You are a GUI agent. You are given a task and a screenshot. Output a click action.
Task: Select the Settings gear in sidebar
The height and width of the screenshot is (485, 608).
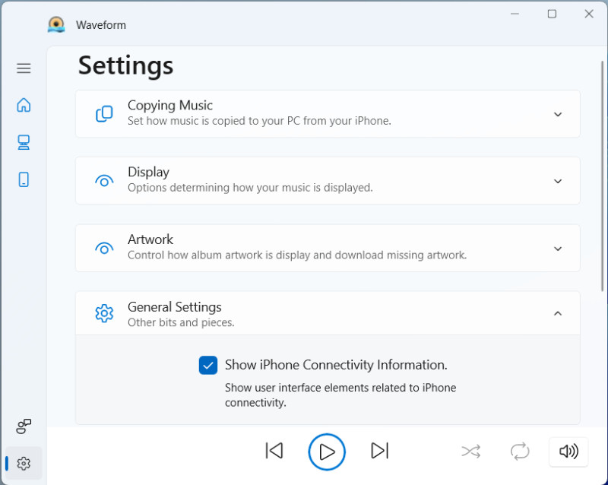click(x=24, y=463)
